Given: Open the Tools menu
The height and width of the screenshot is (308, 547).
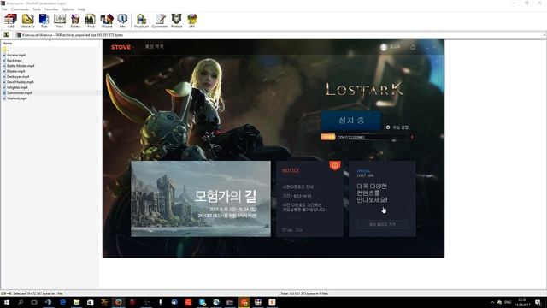Looking at the screenshot, I should point(37,9).
